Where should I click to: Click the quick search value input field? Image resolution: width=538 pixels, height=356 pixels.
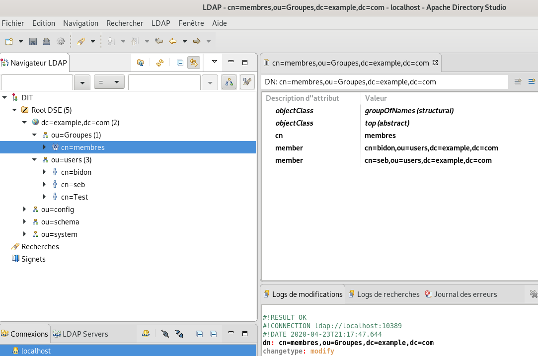click(x=164, y=82)
